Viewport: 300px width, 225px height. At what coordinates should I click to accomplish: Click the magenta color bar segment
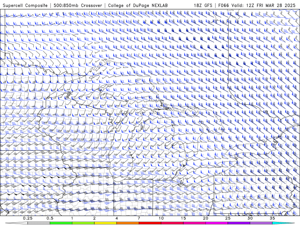click(x=217, y=223)
